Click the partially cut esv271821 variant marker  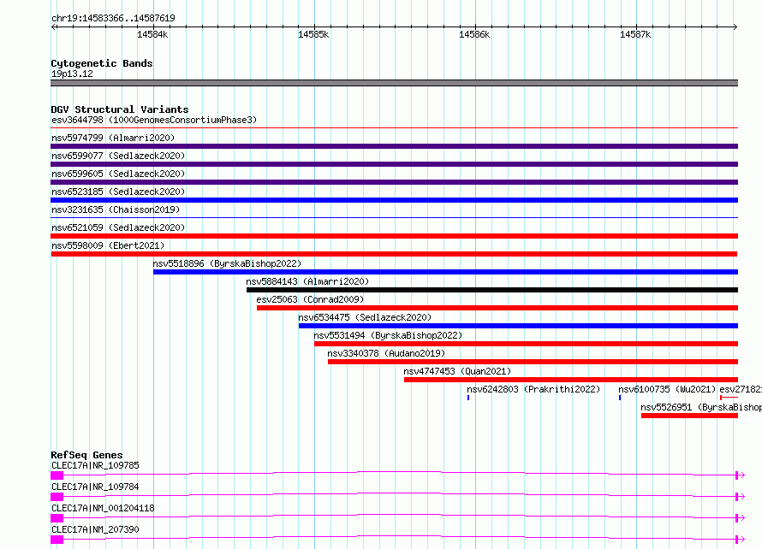click(729, 398)
